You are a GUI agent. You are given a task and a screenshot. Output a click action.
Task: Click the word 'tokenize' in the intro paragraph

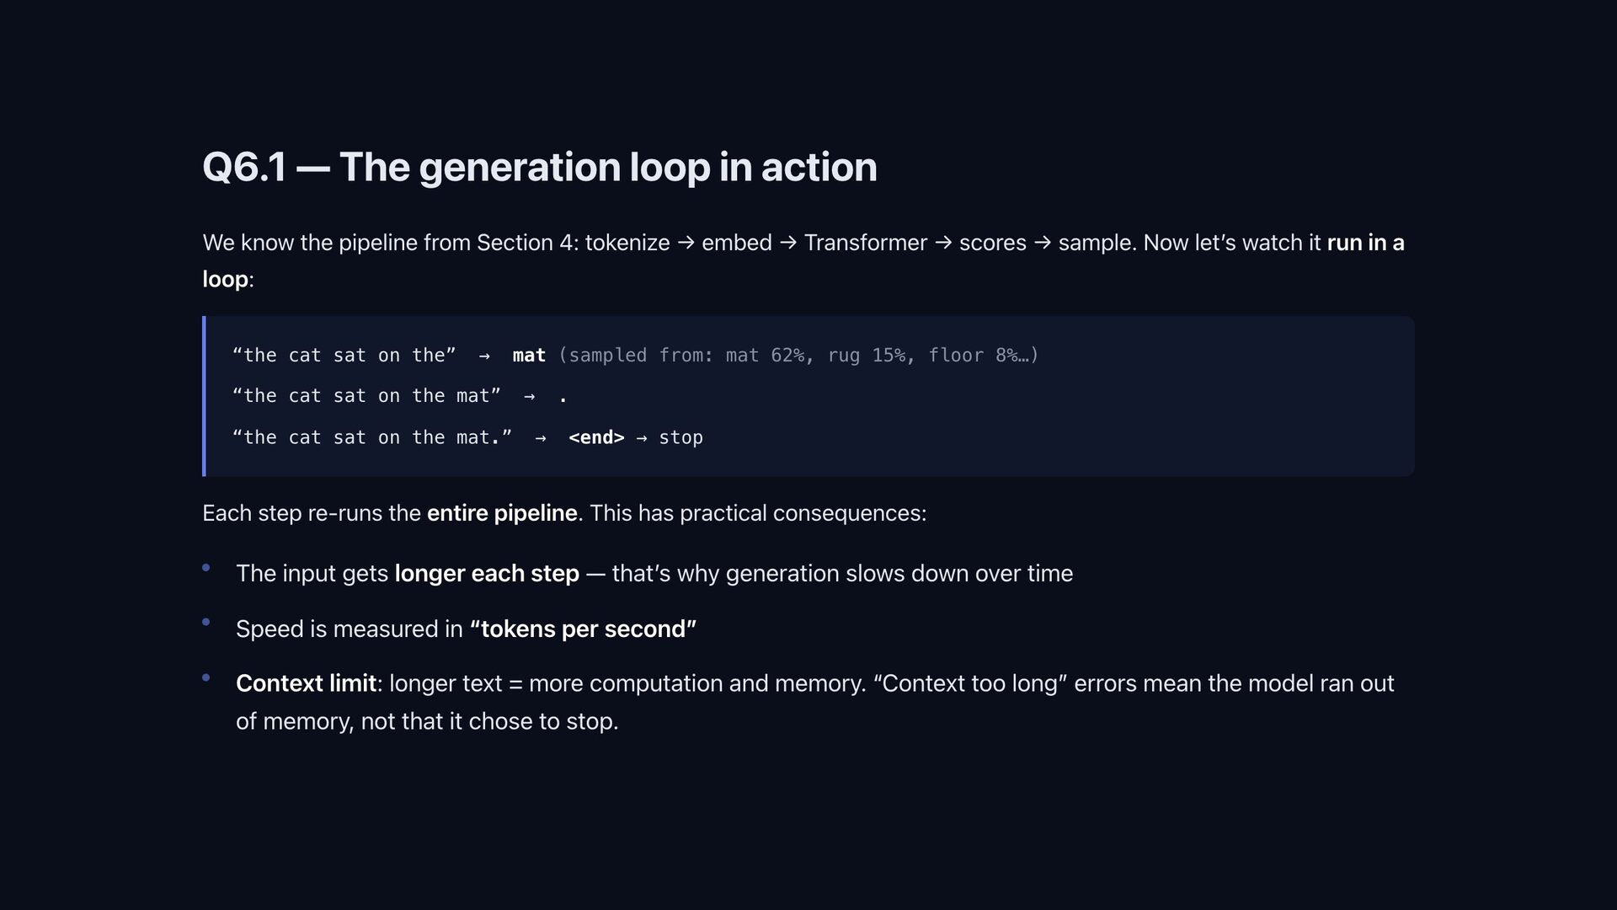[x=627, y=243]
